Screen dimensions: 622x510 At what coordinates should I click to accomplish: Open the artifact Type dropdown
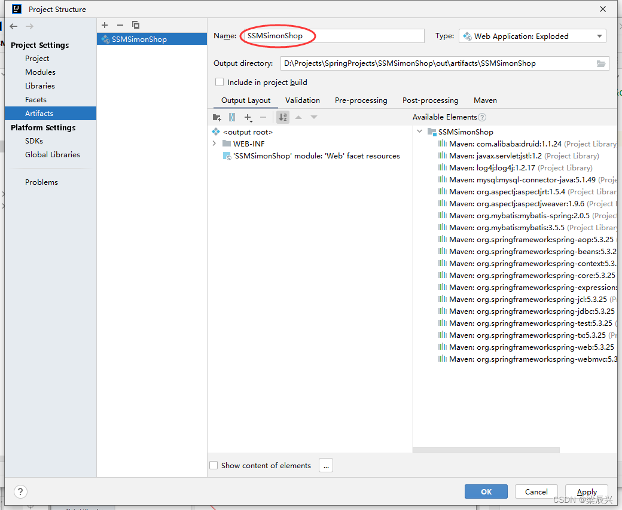[532, 36]
